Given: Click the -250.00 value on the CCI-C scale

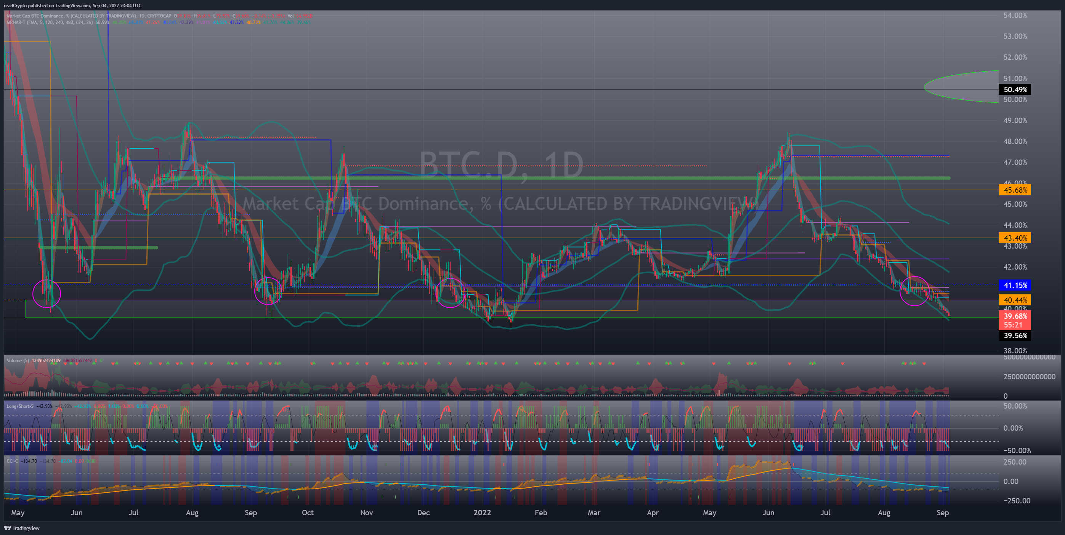Looking at the screenshot, I should pos(1017,501).
